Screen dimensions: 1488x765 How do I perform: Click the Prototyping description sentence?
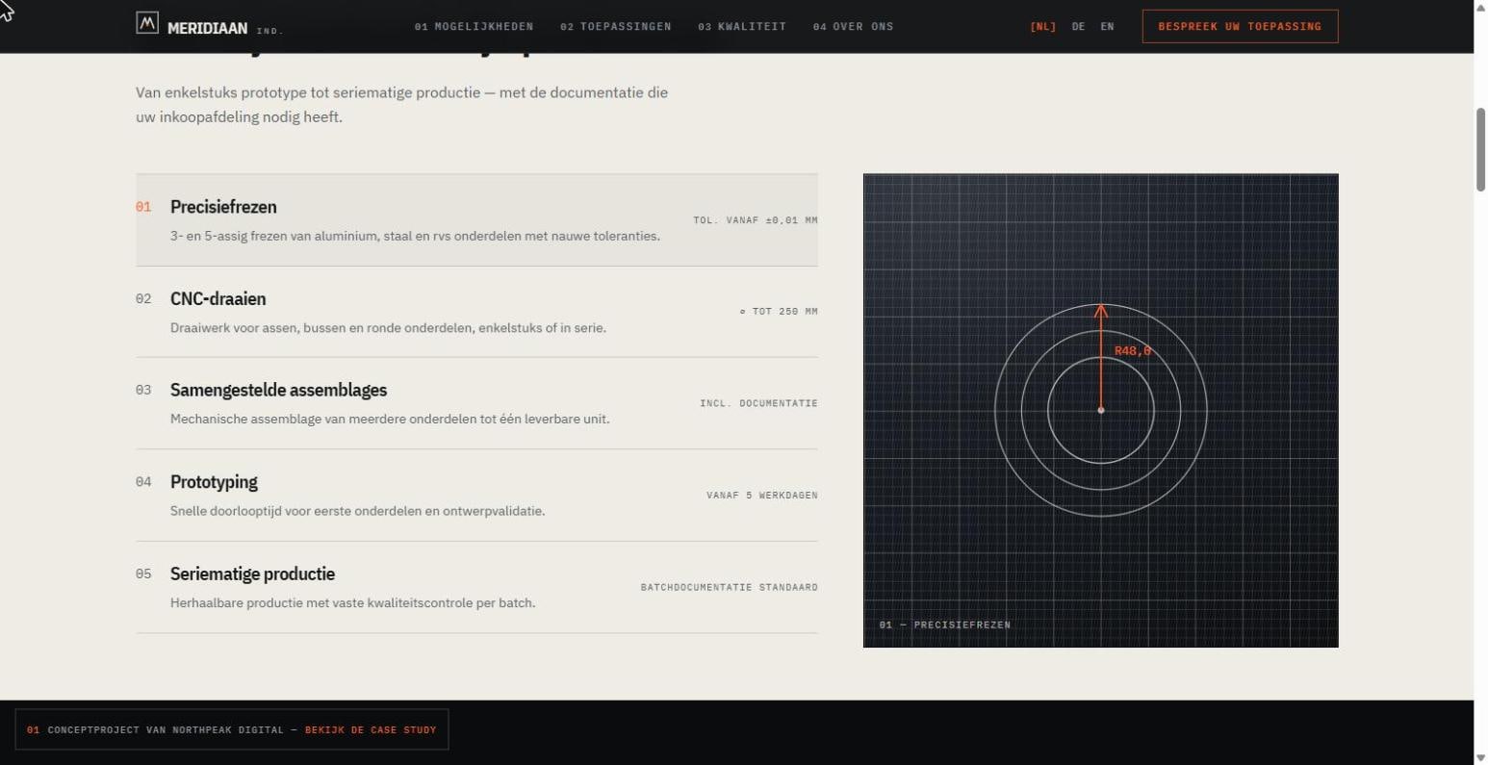tap(358, 511)
